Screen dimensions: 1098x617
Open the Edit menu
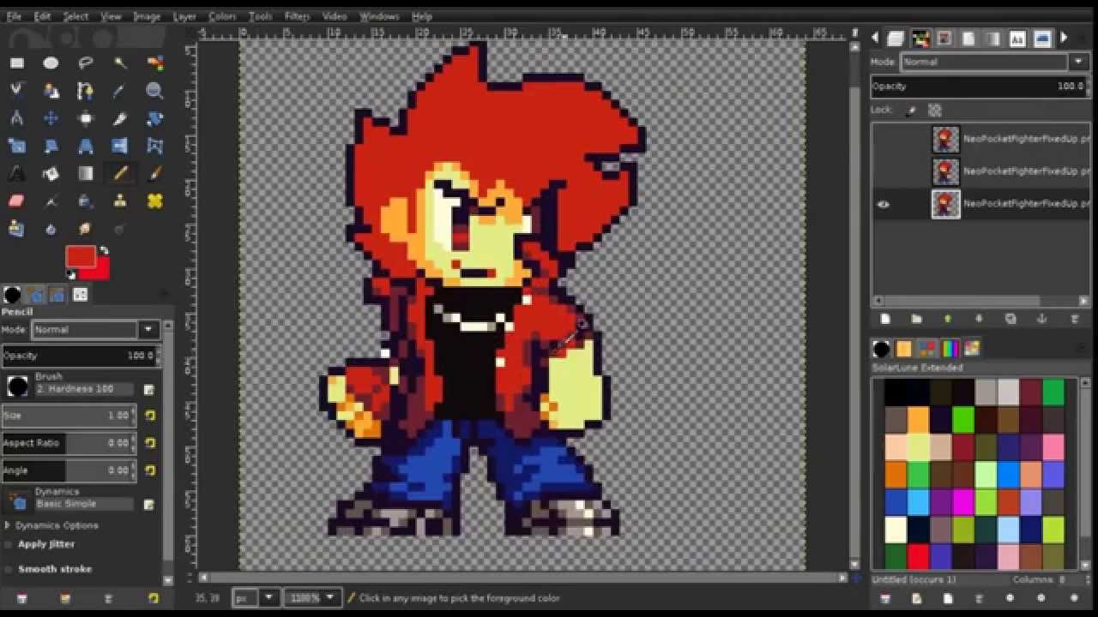click(42, 16)
